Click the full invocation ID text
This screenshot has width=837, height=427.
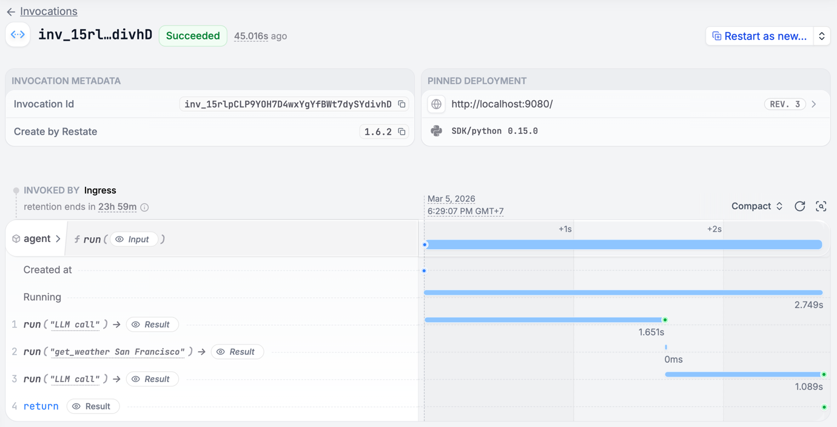pyautogui.click(x=288, y=104)
